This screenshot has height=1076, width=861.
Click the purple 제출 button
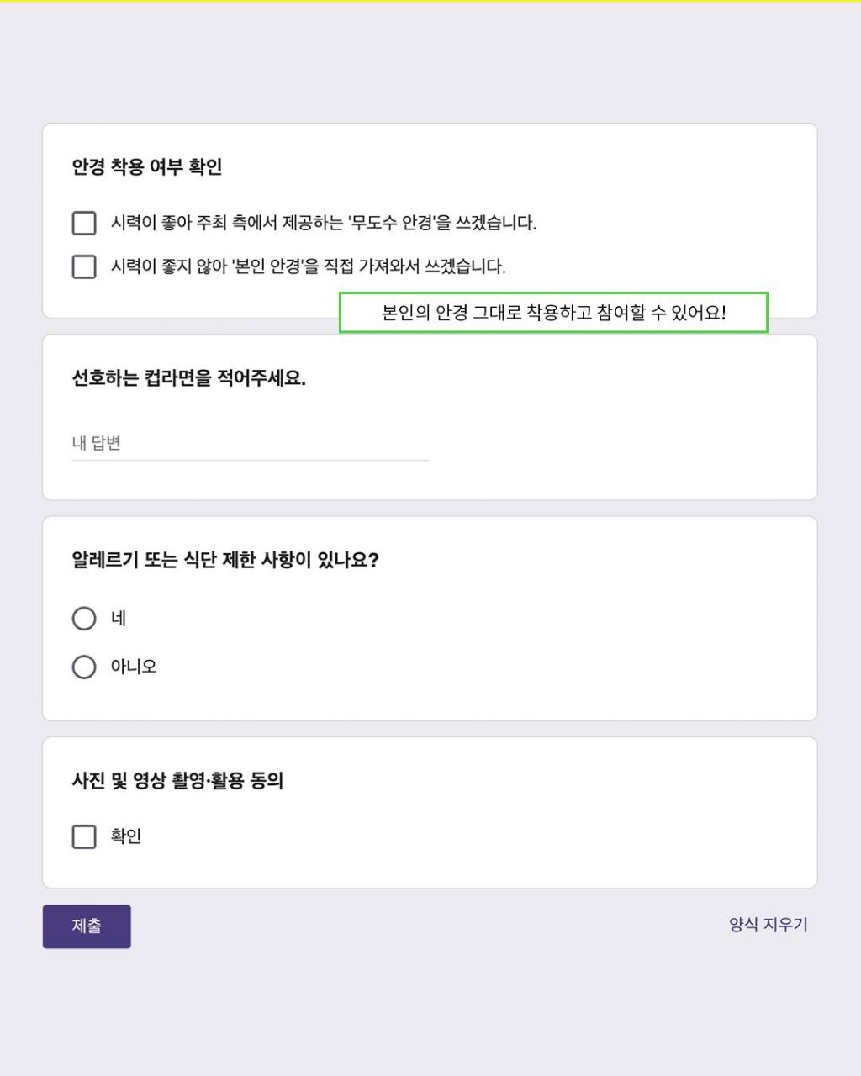87,926
